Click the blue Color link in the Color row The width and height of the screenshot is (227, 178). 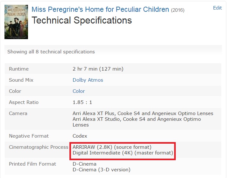click(x=79, y=91)
